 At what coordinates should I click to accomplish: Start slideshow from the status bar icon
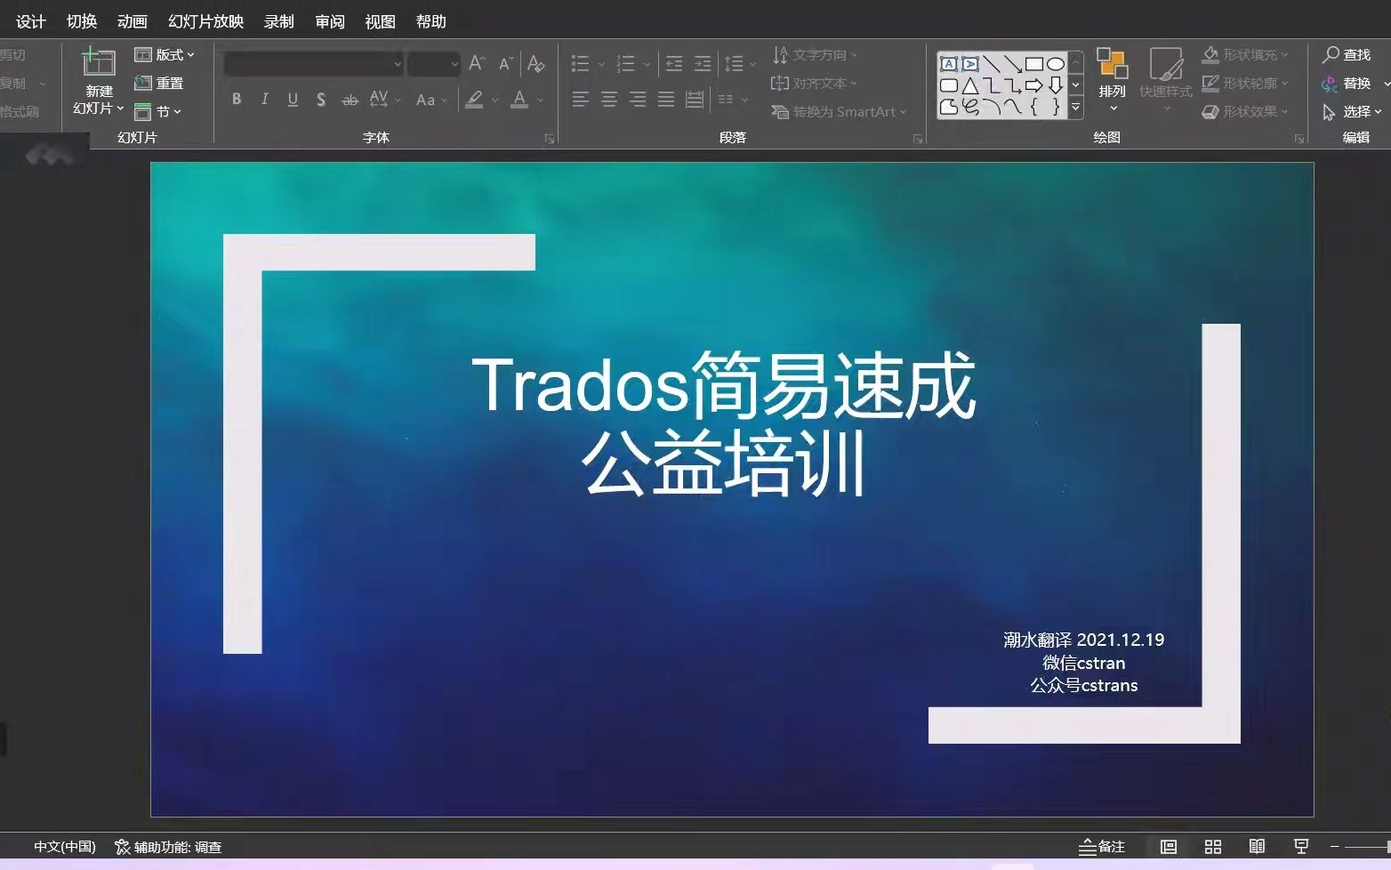pos(1300,846)
